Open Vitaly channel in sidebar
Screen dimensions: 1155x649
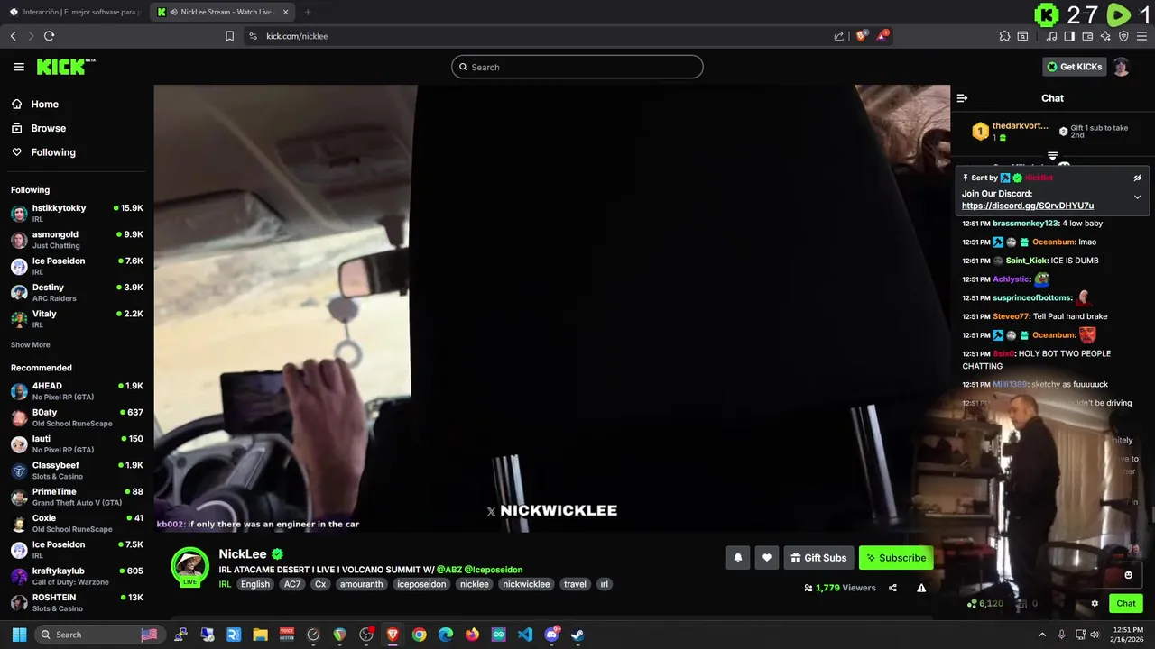click(77, 319)
